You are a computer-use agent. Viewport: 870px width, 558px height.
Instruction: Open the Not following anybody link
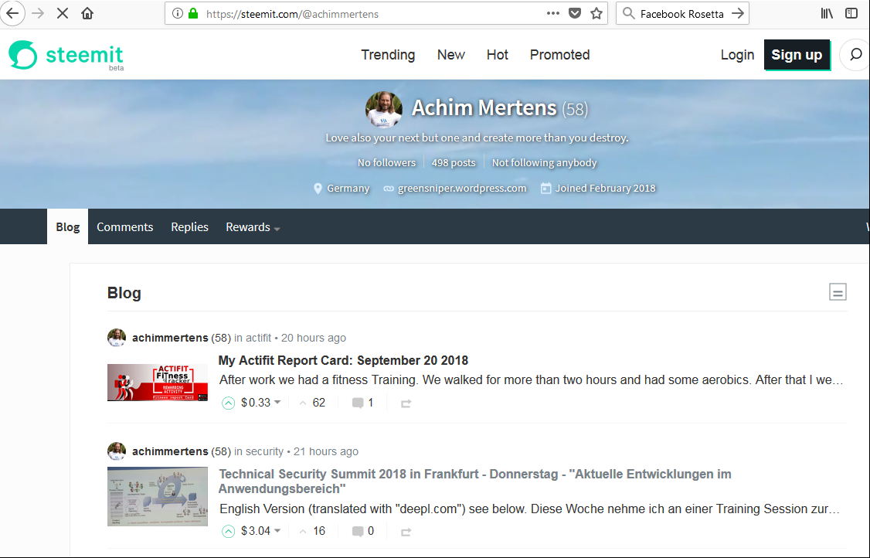(544, 162)
